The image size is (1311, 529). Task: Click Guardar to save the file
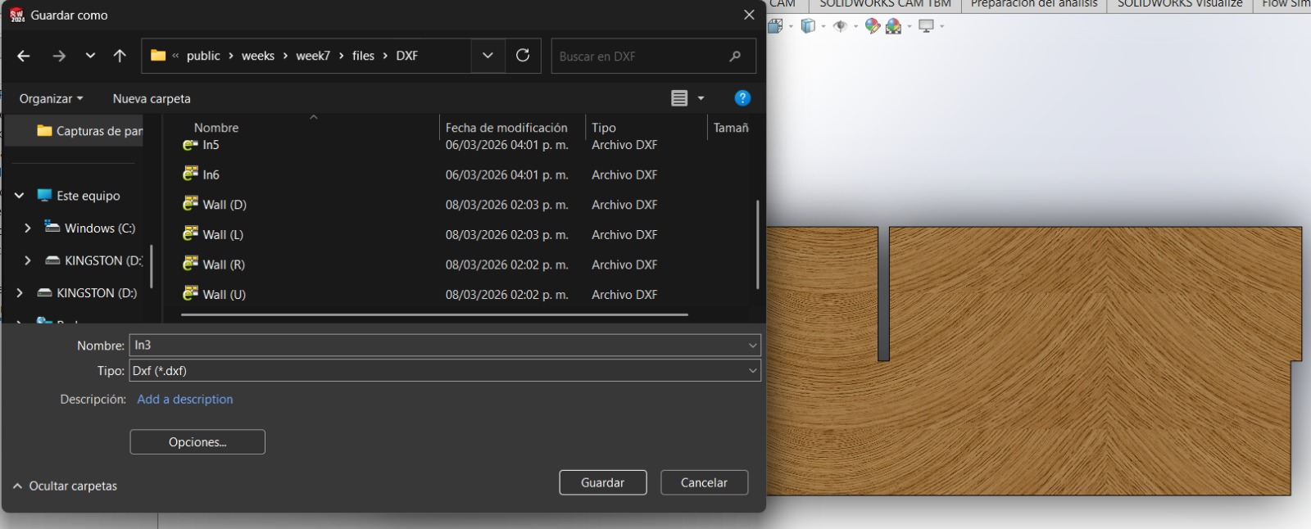pyautogui.click(x=603, y=482)
